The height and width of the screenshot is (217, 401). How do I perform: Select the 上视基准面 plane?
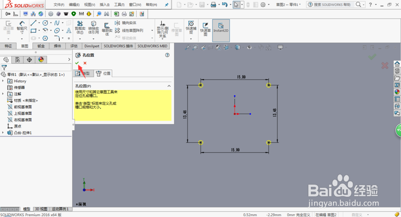point(20,113)
